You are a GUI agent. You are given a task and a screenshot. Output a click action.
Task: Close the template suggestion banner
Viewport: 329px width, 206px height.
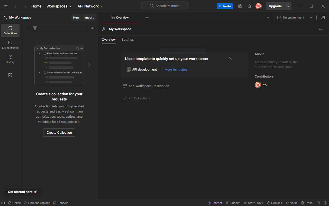click(230, 58)
